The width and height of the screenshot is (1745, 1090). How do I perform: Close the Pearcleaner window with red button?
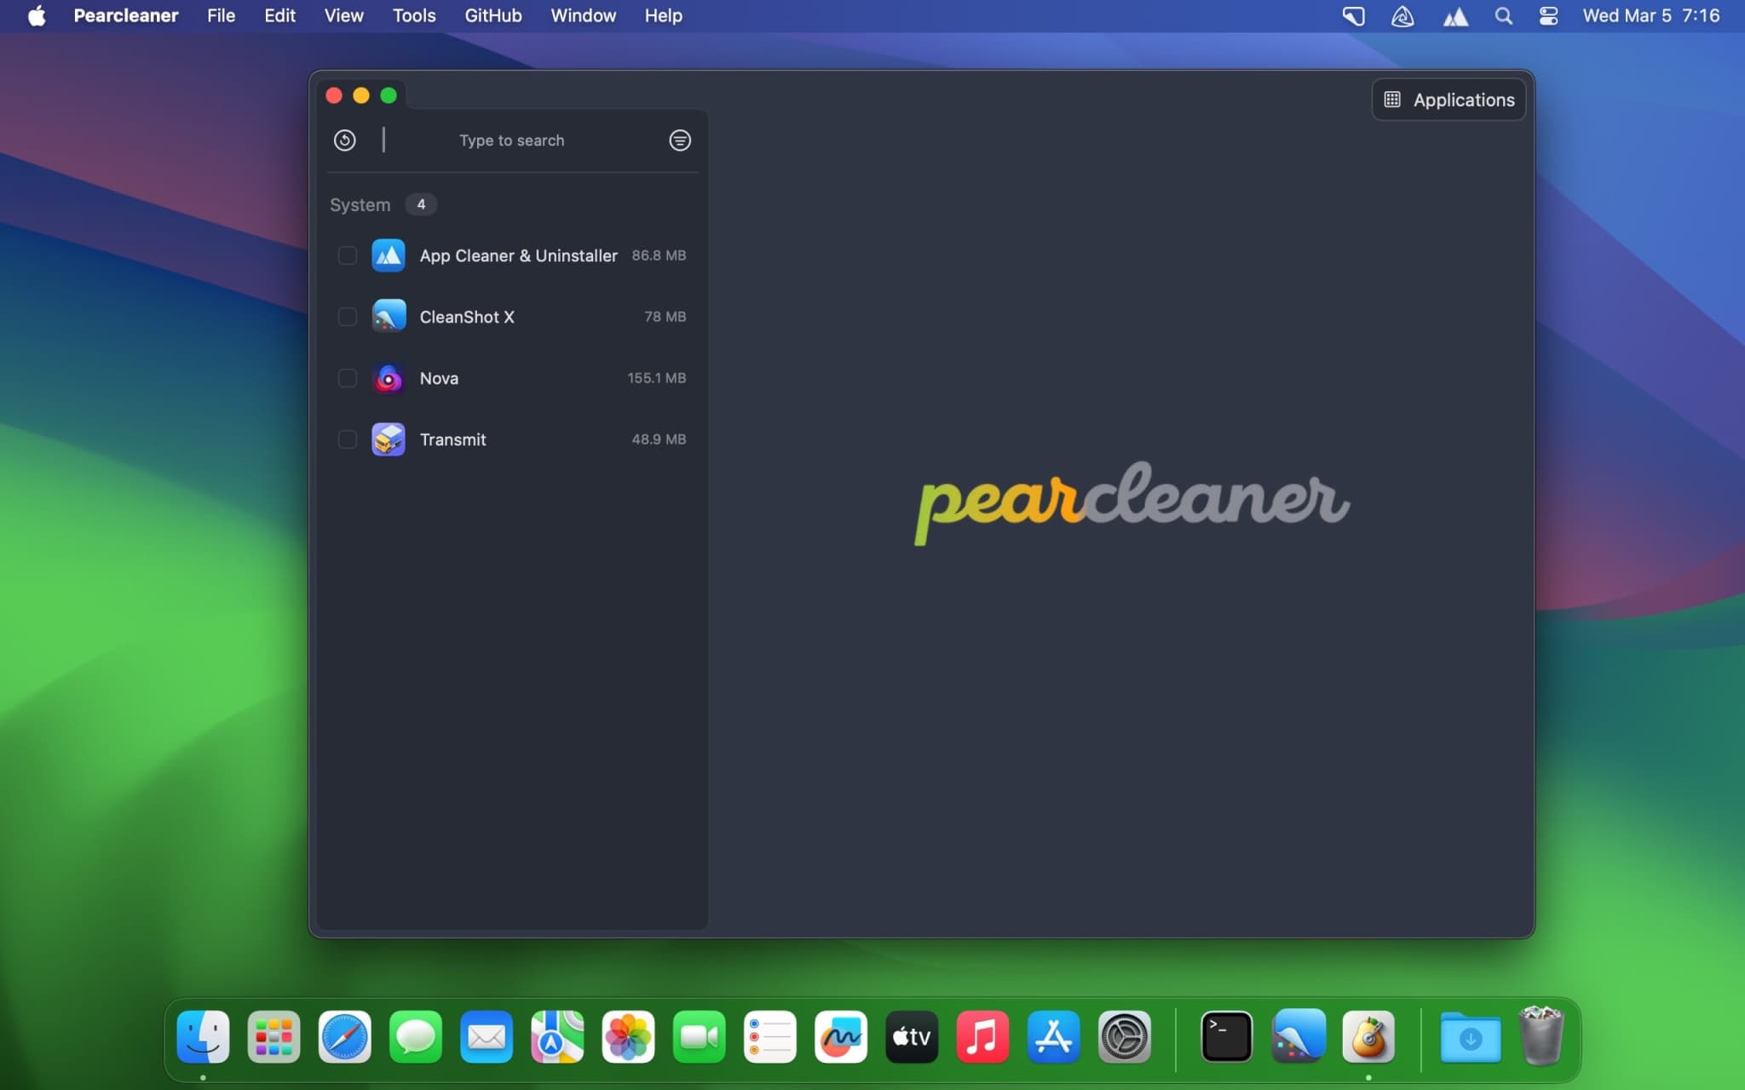click(334, 95)
